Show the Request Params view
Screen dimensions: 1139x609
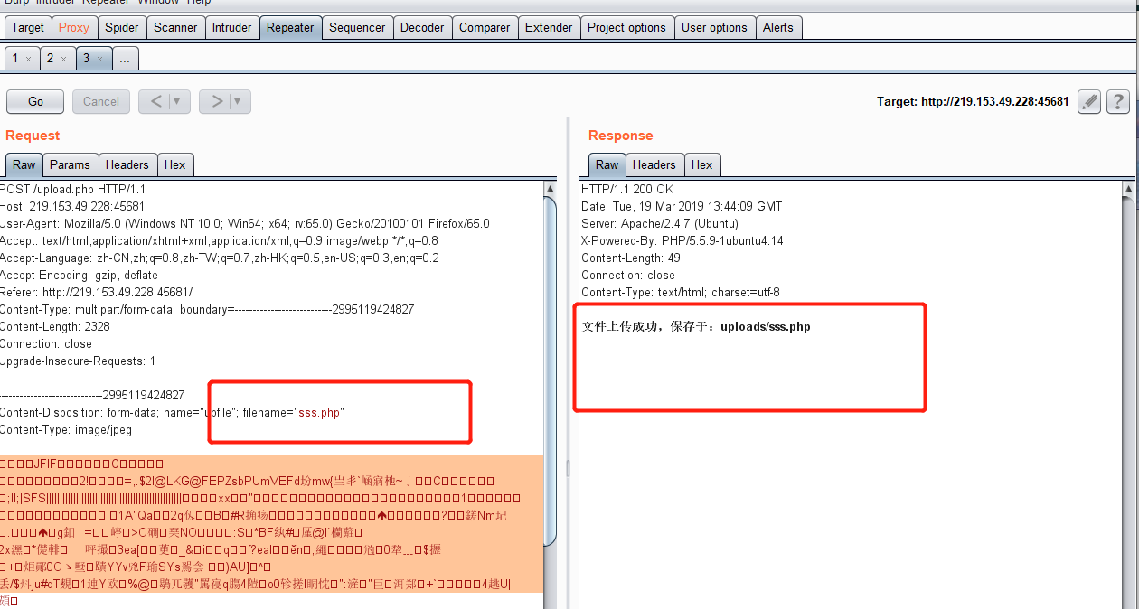coord(70,164)
